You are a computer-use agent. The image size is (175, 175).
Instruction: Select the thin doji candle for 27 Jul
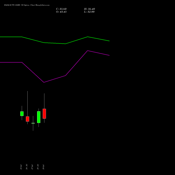coord(33,123)
